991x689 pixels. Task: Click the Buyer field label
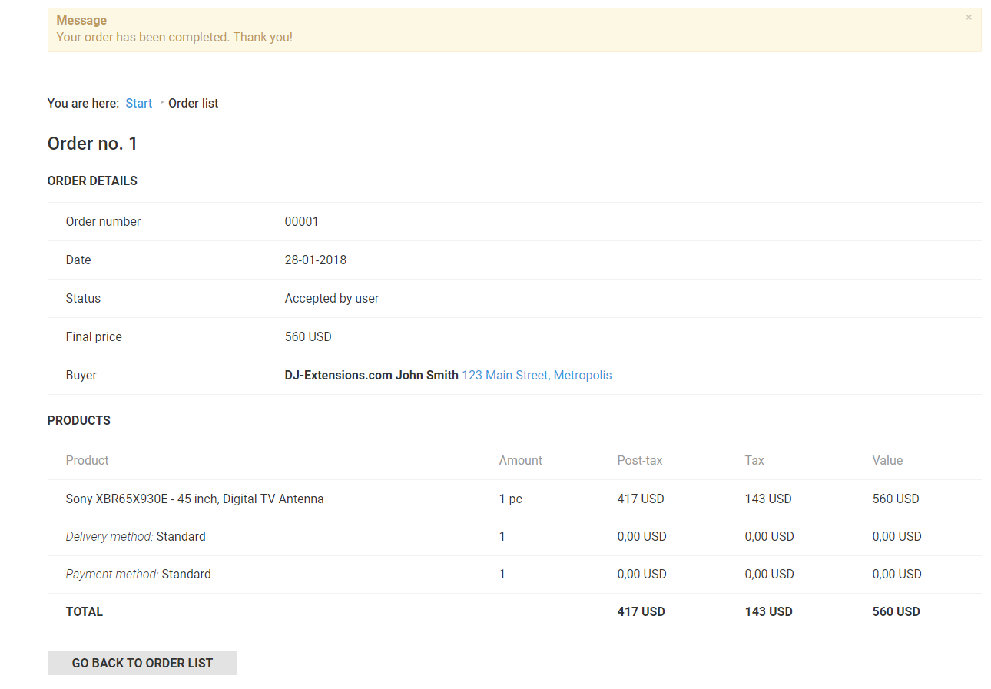(81, 375)
